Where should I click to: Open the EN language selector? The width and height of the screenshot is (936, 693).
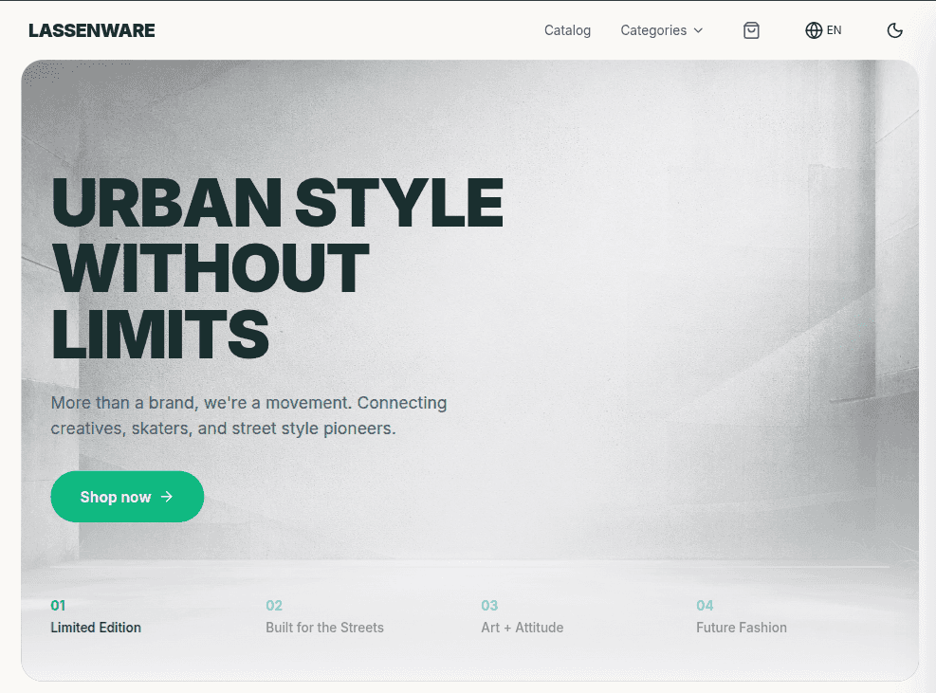[x=834, y=30]
